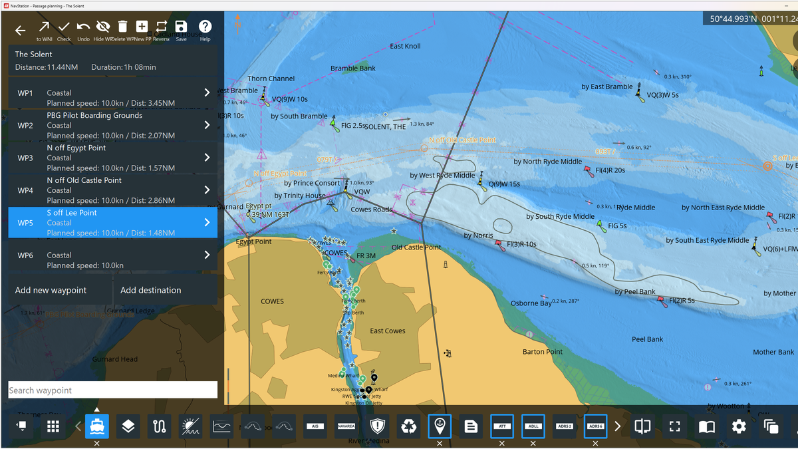Click the Search waypoint field
Screen dimensions: 798x449
tap(112, 390)
